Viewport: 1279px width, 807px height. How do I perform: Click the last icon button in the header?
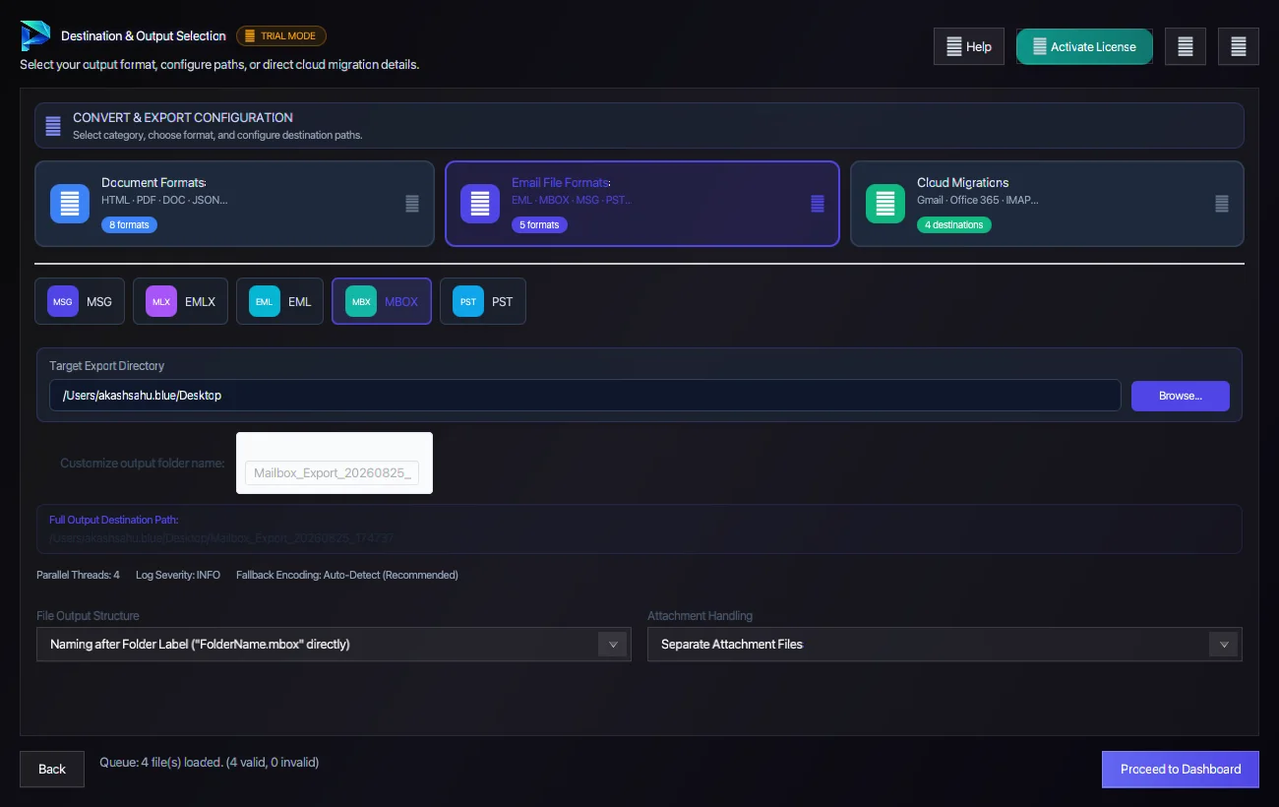[x=1239, y=46]
